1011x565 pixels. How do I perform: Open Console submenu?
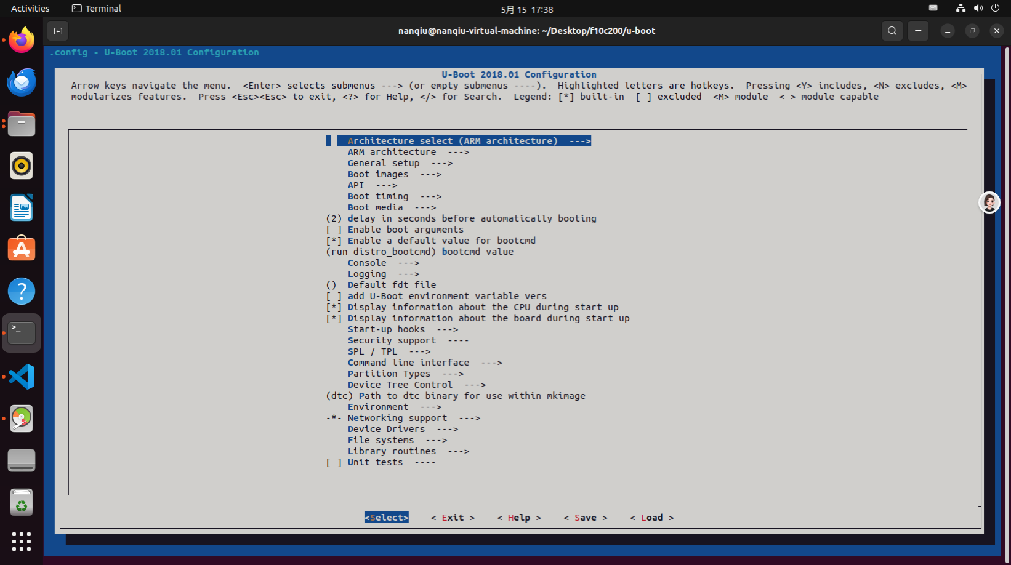point(384,263)
